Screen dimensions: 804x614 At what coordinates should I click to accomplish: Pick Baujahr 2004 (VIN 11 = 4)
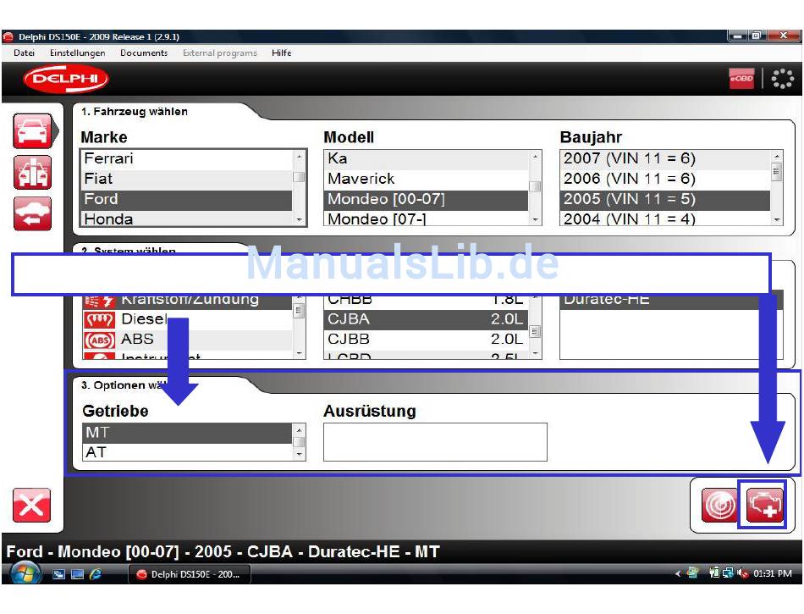[665, 218]
